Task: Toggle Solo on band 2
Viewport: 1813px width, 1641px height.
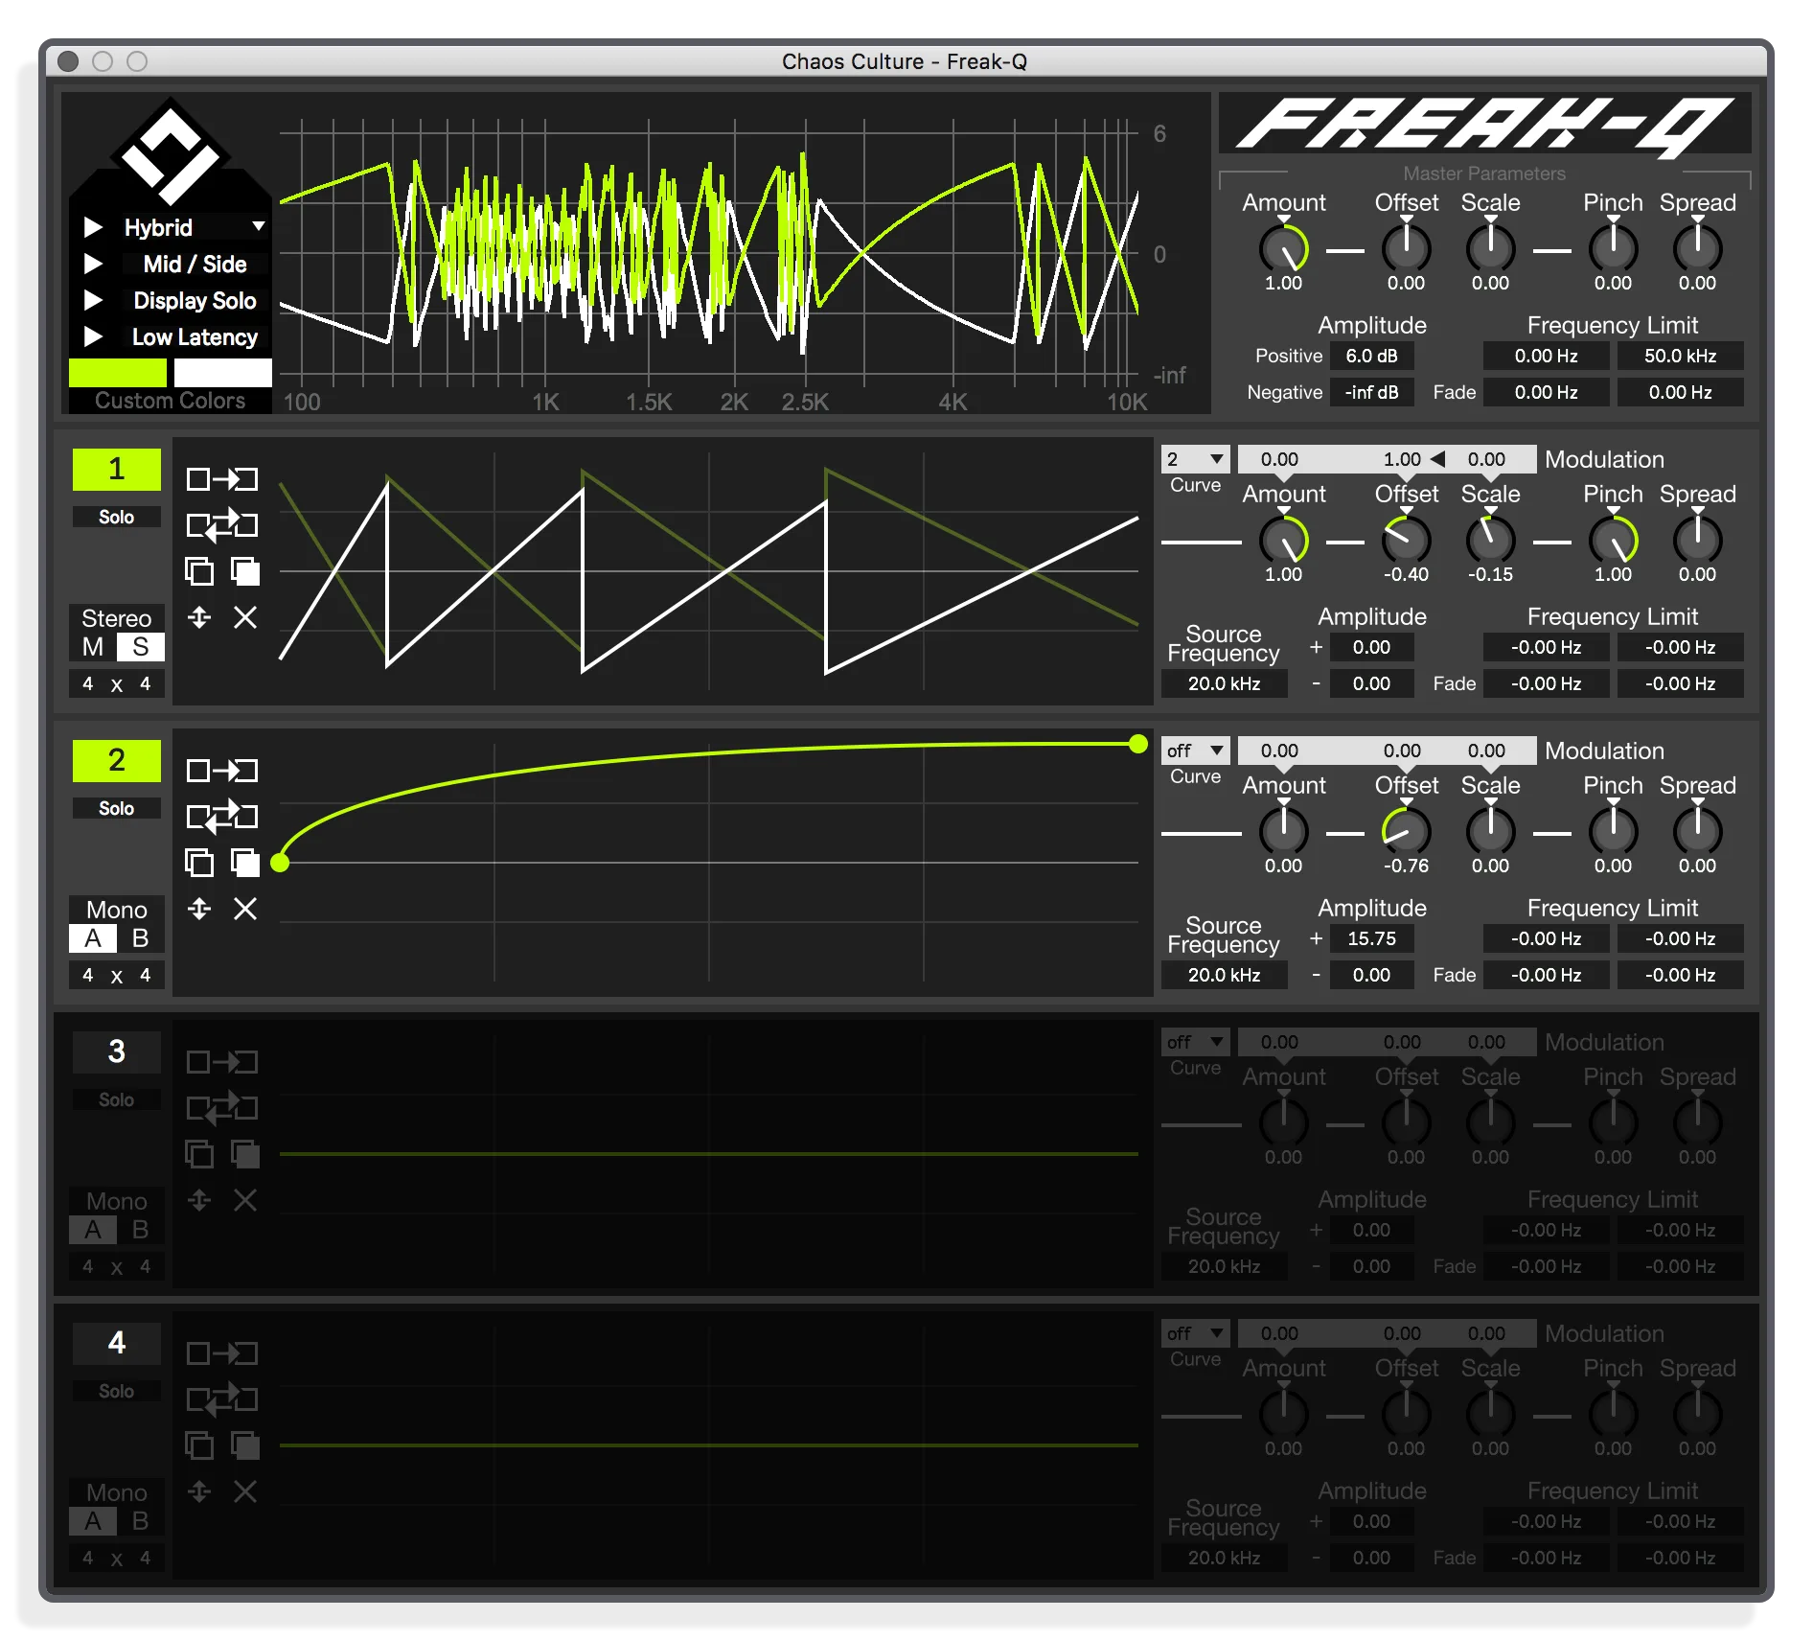Action: [x=117, y=808]
